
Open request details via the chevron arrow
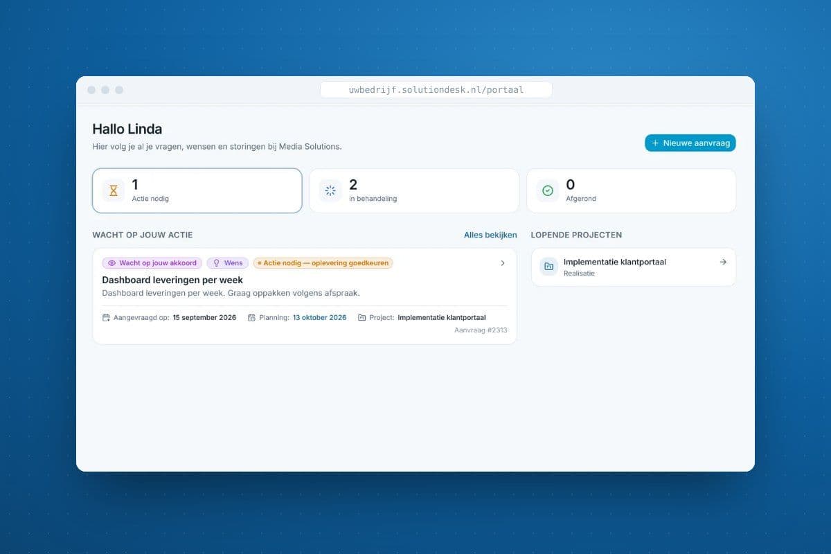[x=503, y=263]
